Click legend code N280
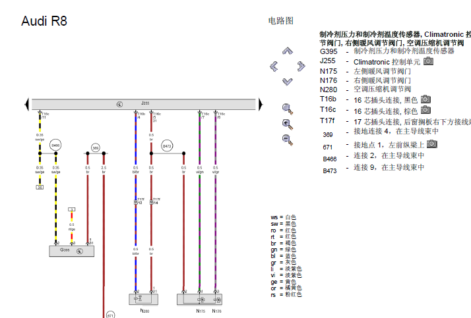Viewport: 471px width, 318px height. point(329,90)
